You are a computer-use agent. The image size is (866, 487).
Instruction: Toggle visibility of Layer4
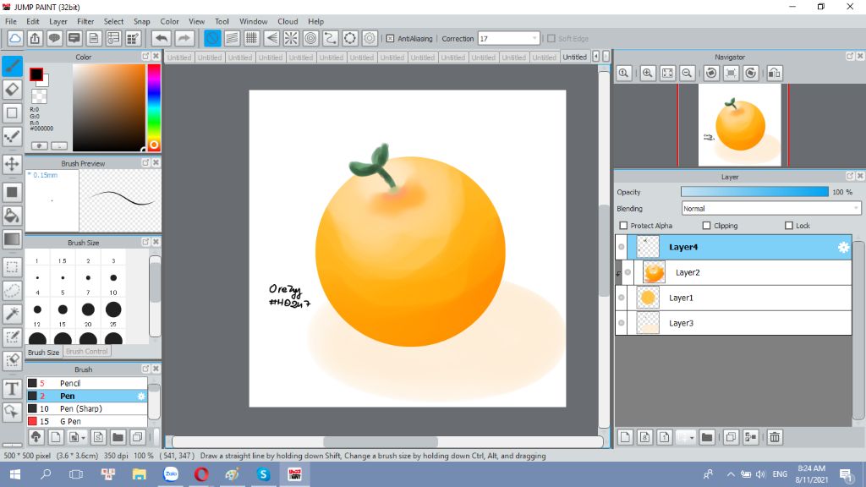coord(622,247)
